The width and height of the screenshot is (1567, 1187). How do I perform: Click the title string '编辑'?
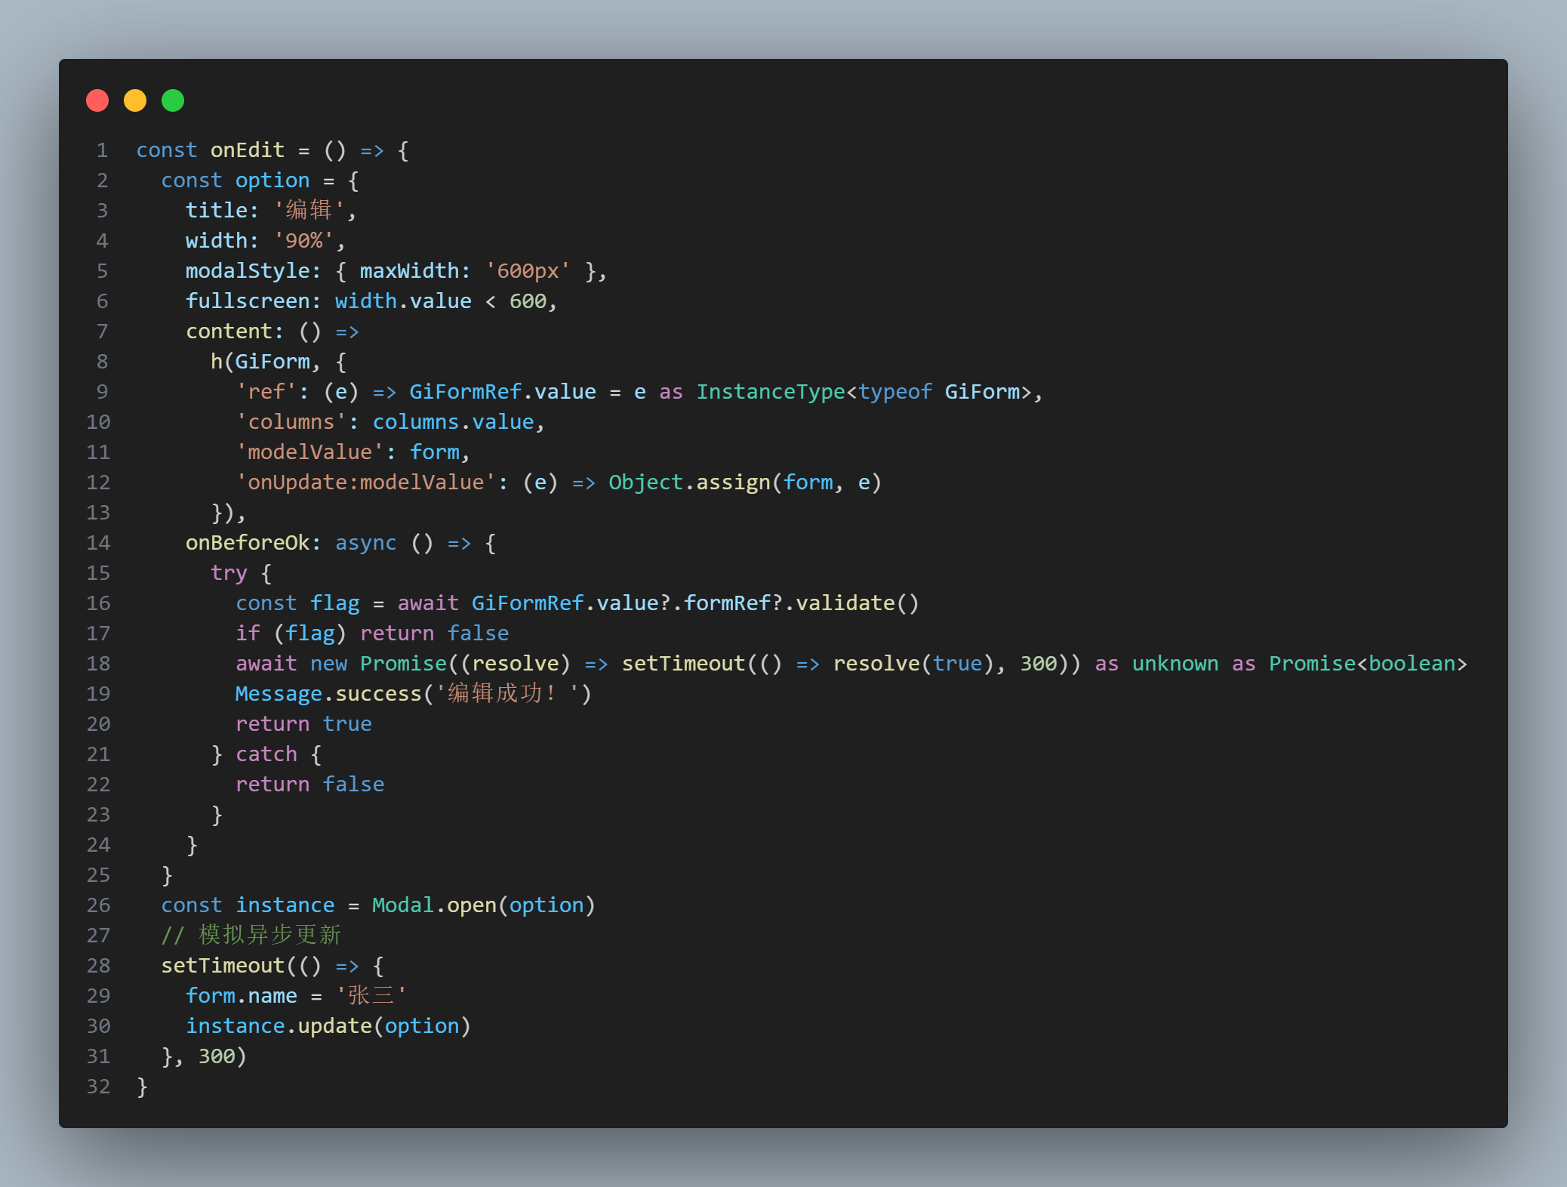pyautogui.click(x=309, y=210)
